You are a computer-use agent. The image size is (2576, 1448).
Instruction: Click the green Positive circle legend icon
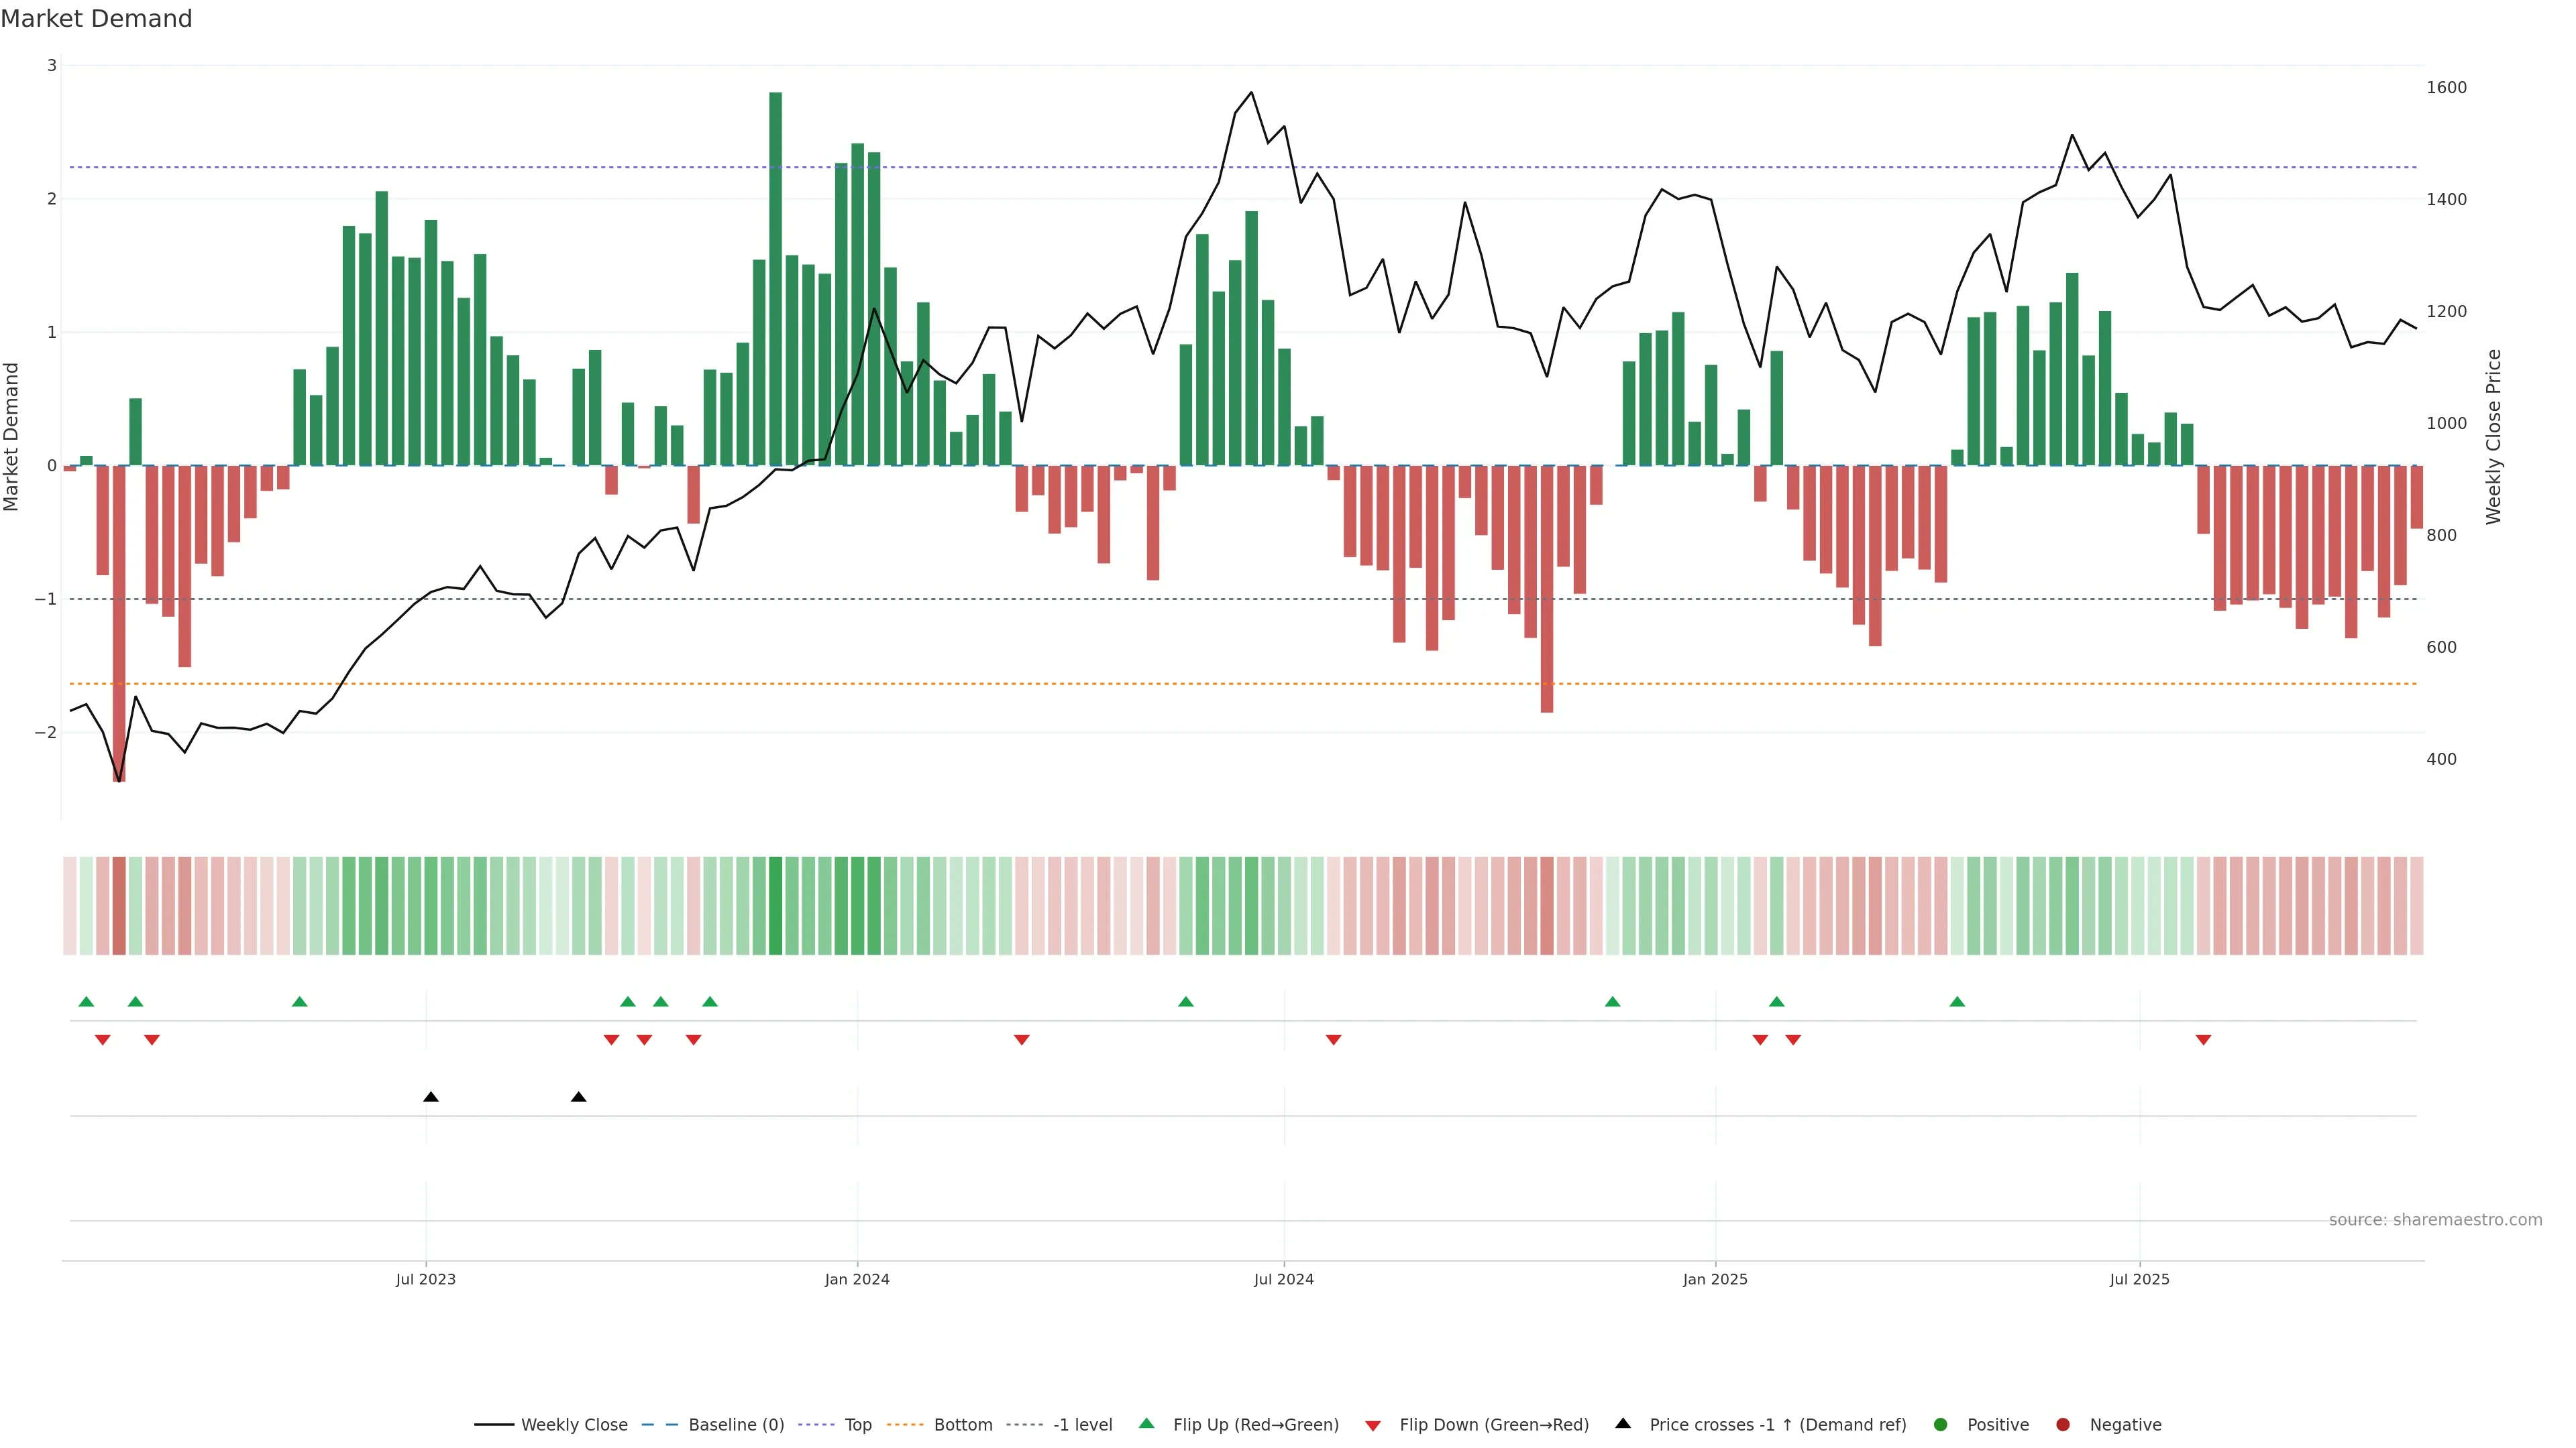[1940, 1425]
